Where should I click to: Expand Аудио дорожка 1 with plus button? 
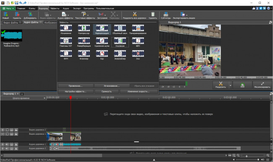pos(3,144)
